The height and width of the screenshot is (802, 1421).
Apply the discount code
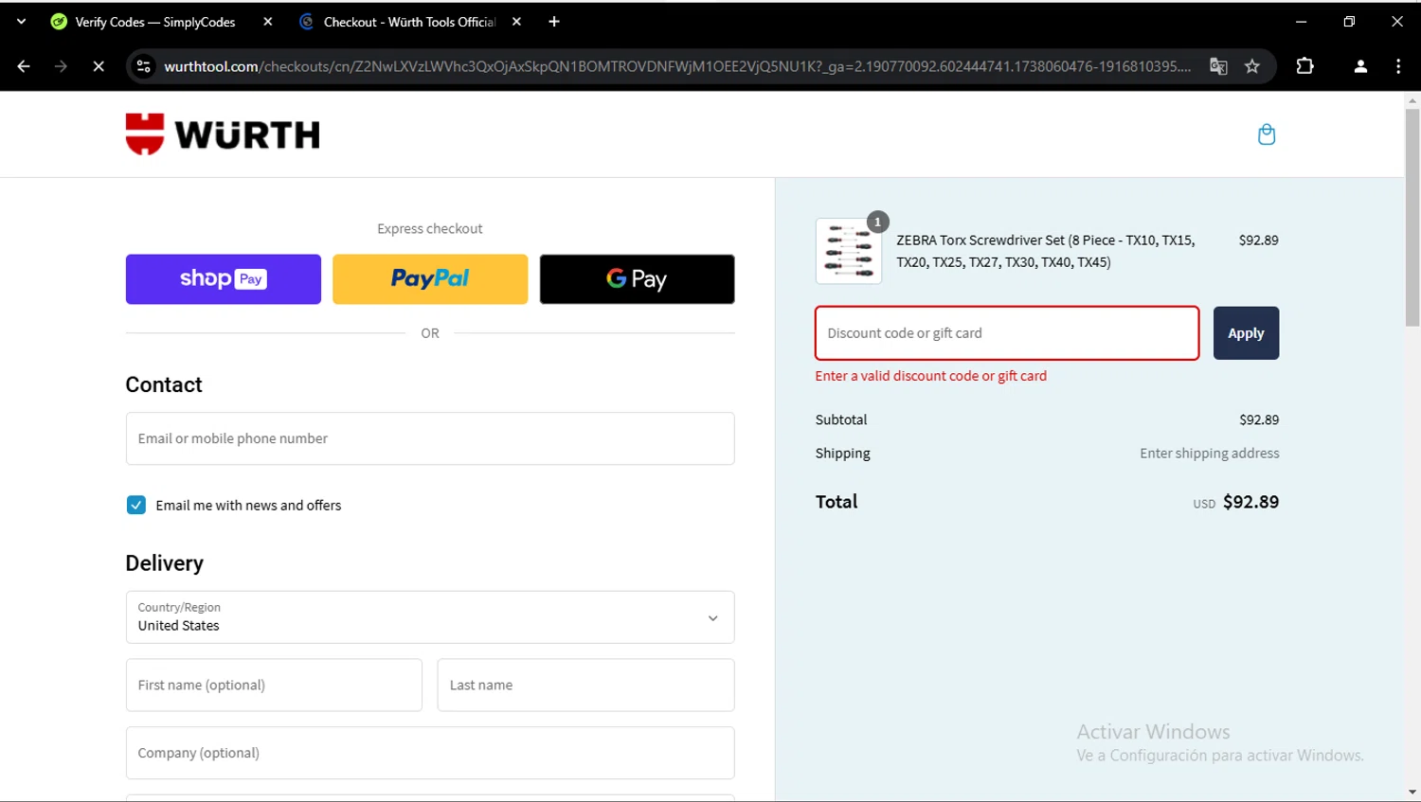[1246, 333]
